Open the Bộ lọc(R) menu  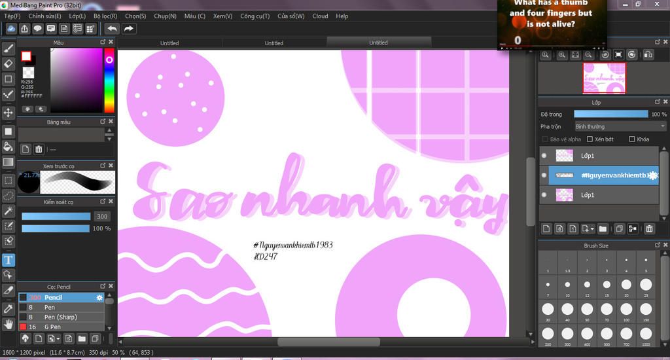pyautogui.click(x=105, y=16)
